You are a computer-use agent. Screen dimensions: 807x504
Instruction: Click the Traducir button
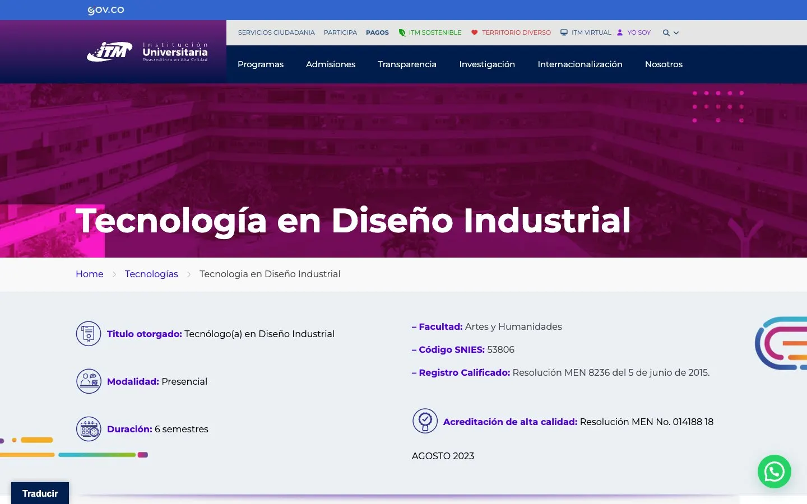pos(40,493)
